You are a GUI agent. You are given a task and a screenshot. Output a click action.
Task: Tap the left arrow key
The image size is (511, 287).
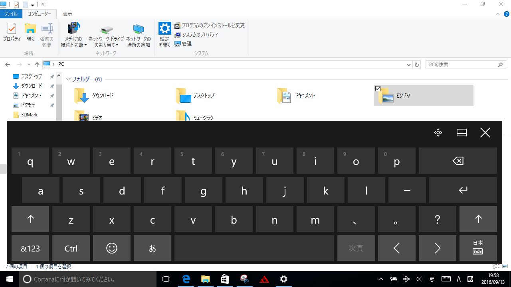pyautogui.click(x=397, y=248)
